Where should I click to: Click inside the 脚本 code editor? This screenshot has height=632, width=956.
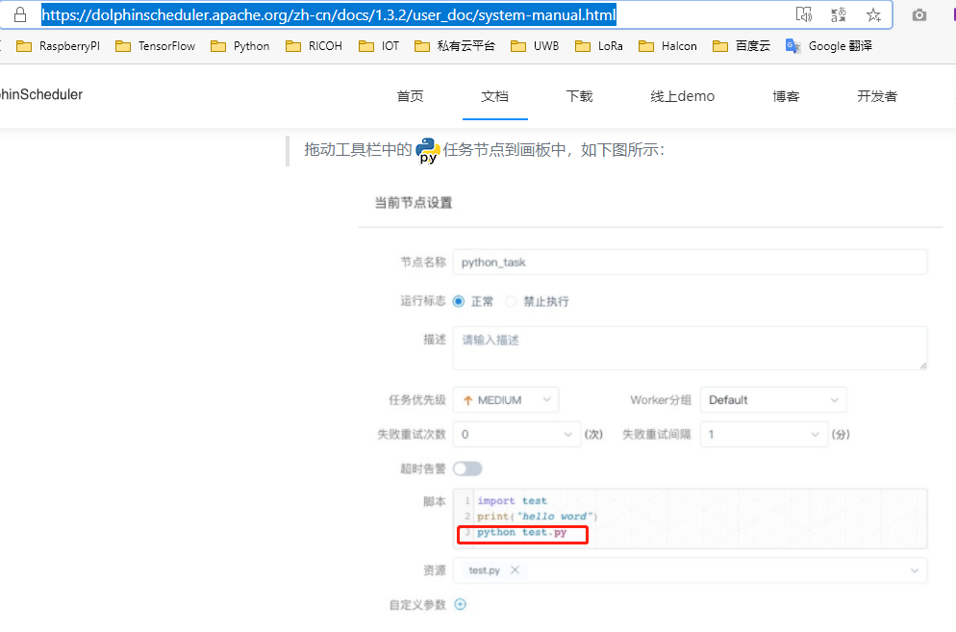click(690, 518)
